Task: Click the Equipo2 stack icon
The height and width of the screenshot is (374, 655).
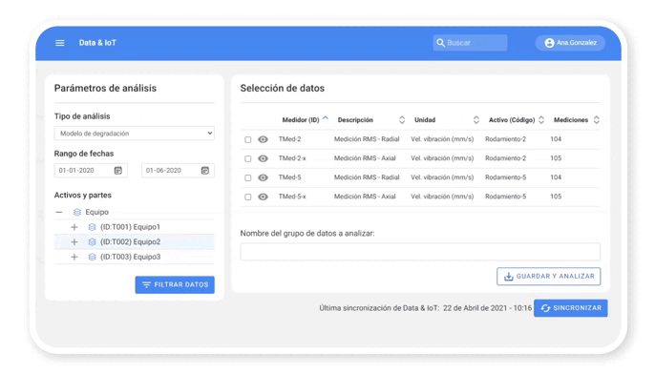Action: tap(93, 242)
